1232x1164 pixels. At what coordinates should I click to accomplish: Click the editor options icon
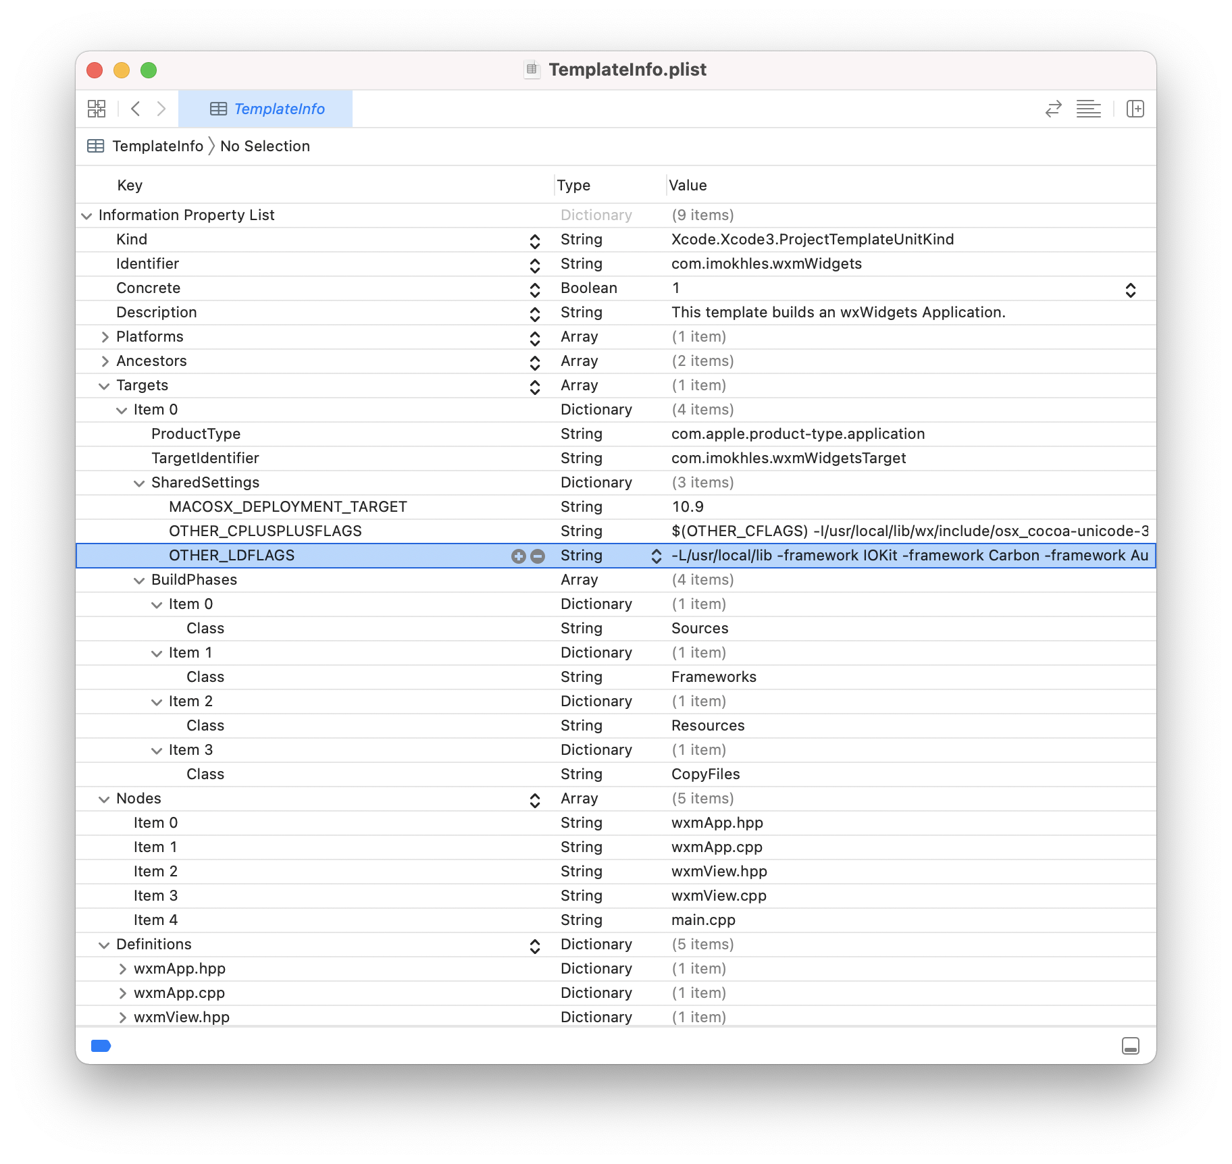coord(1088,108)
